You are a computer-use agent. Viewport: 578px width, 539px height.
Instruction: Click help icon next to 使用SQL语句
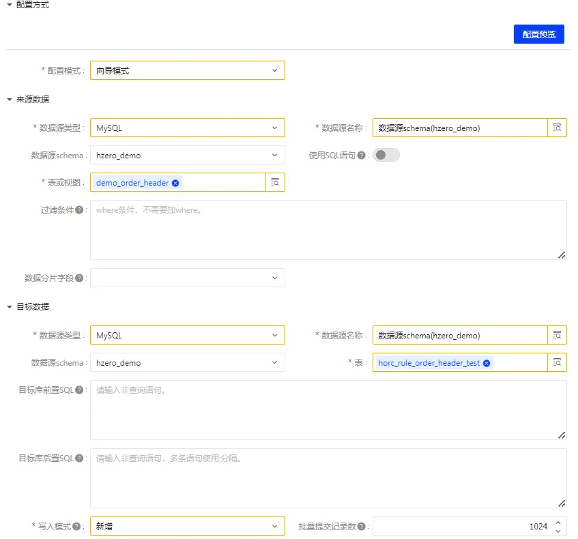(x=362, y=155)
